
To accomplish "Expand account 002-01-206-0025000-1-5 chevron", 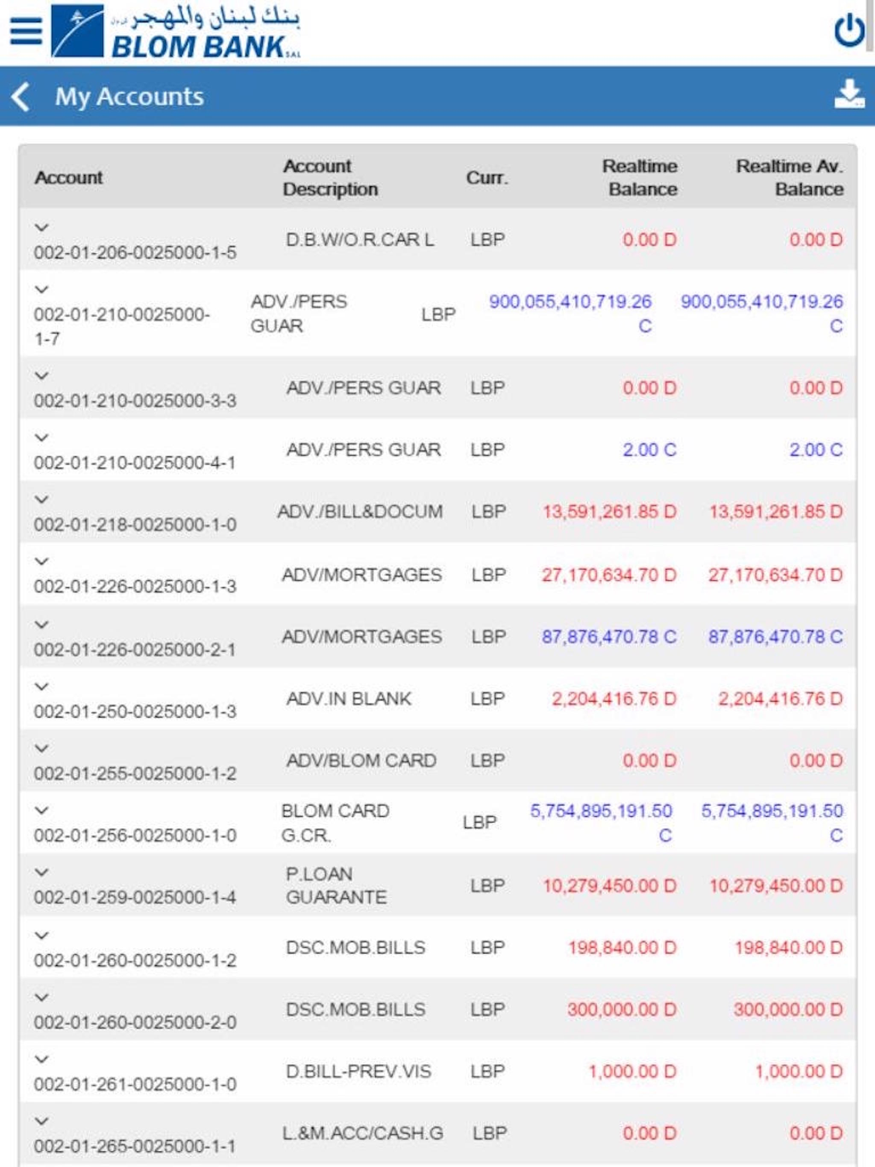I will click(42, 227).
